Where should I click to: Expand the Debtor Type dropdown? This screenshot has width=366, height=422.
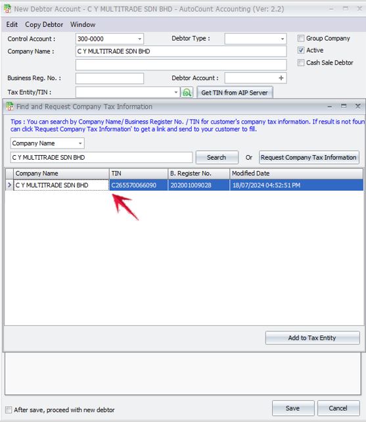coord(283,39)
